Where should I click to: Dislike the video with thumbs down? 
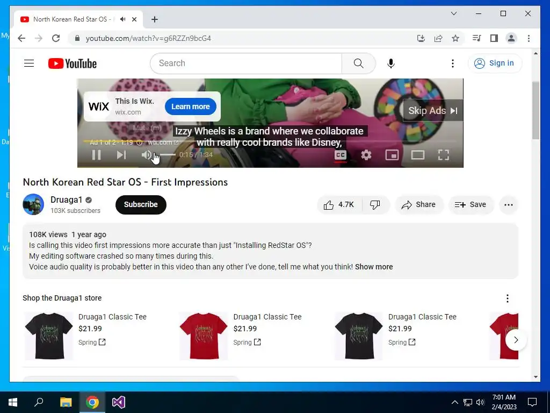[375, 205]
